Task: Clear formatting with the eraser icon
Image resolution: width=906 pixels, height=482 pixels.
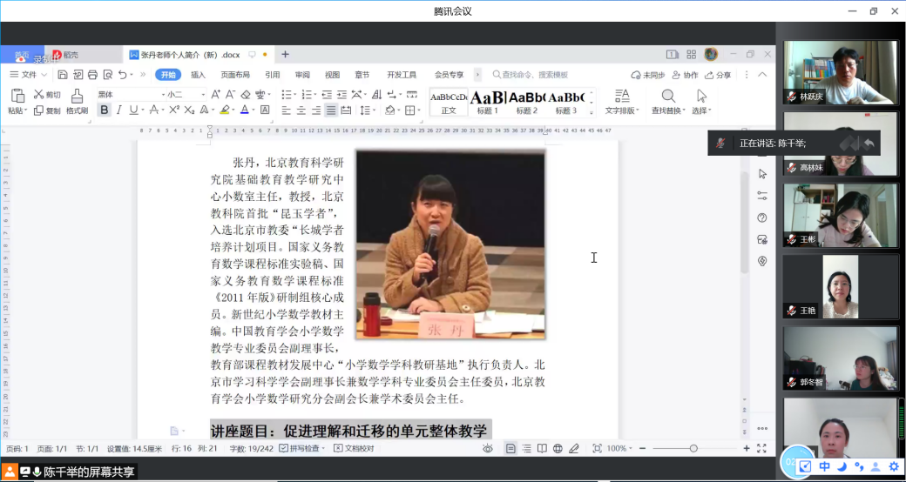Action: tap(246, 94)
